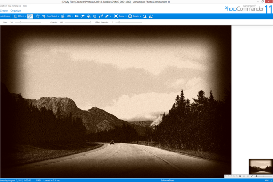Screen dimensions: 273x182
Task: Click the mirror vertically icon
Action: pyautogui.click(x=151, y=16)
